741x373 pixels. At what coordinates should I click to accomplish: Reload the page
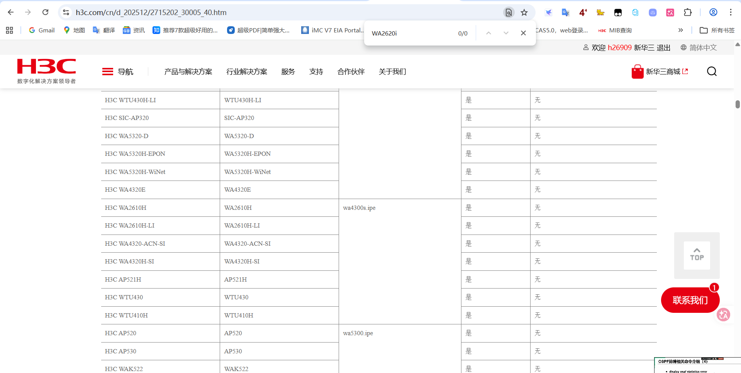point(45,12)
